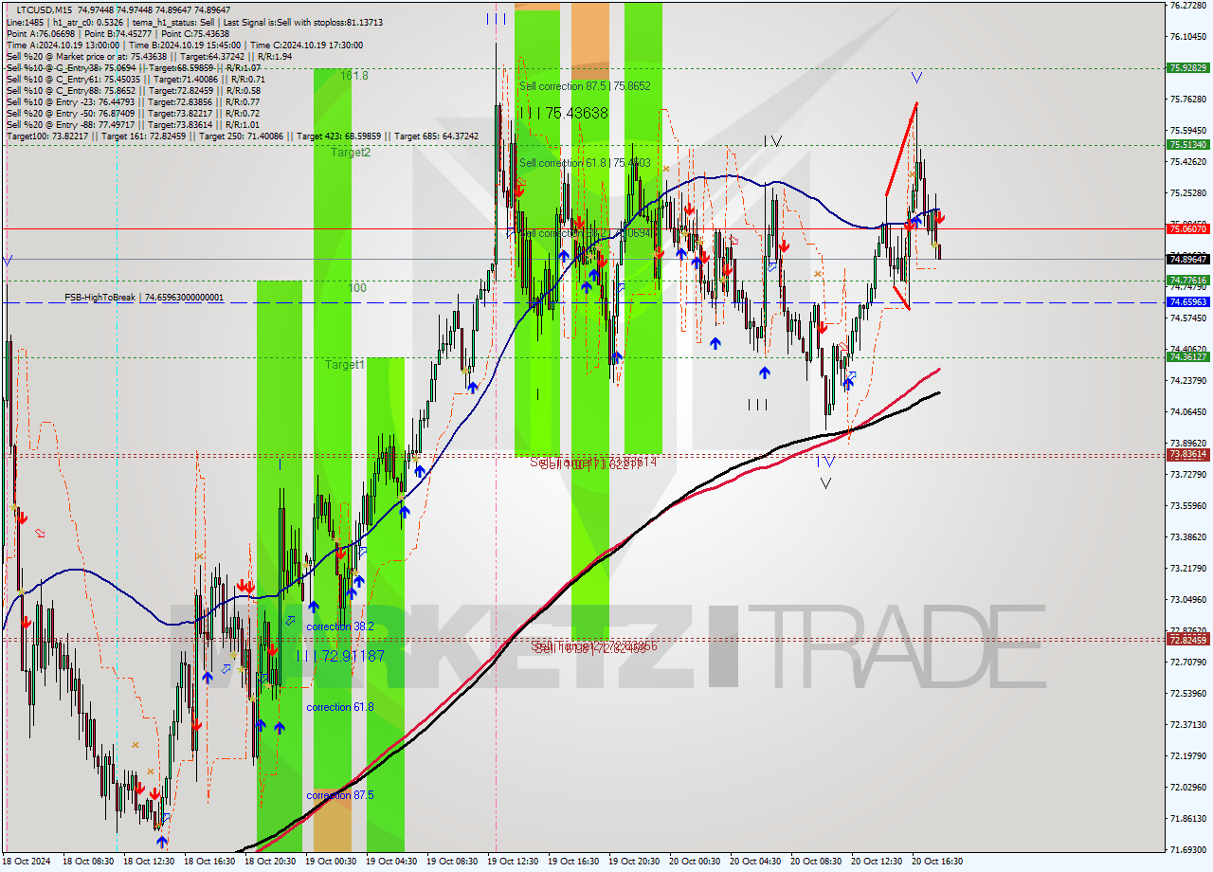This screenshot has height=872, width=1213.
Task: Click the 'Sell %10 @ C_Entry38: 75.0694' line
Action: coord(133,67)
